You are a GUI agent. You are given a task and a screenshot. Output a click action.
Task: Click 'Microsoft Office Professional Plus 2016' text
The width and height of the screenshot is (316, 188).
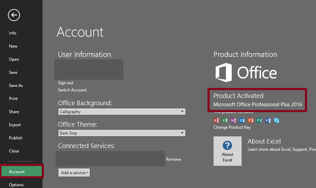(258, 104)
